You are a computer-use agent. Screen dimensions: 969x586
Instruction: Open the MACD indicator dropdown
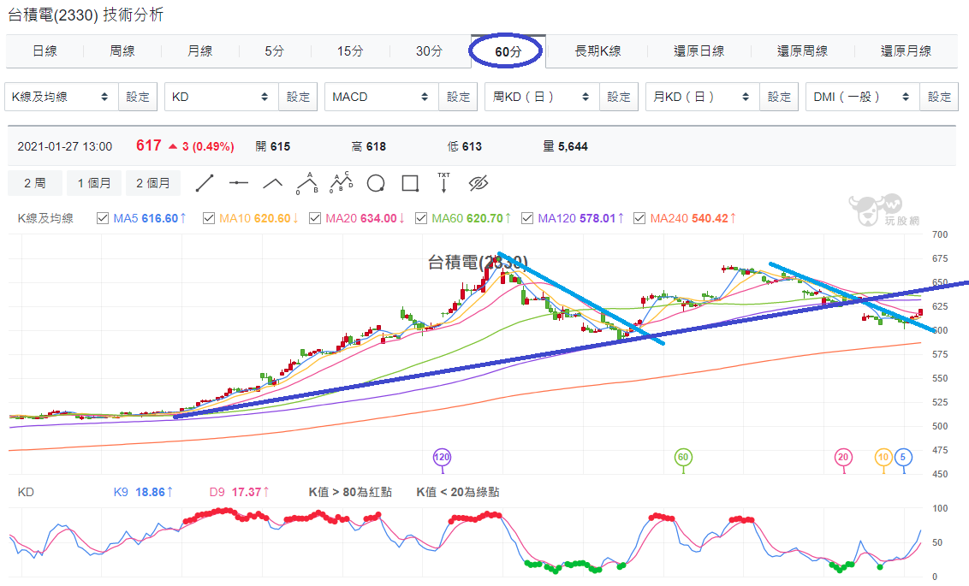381,97
